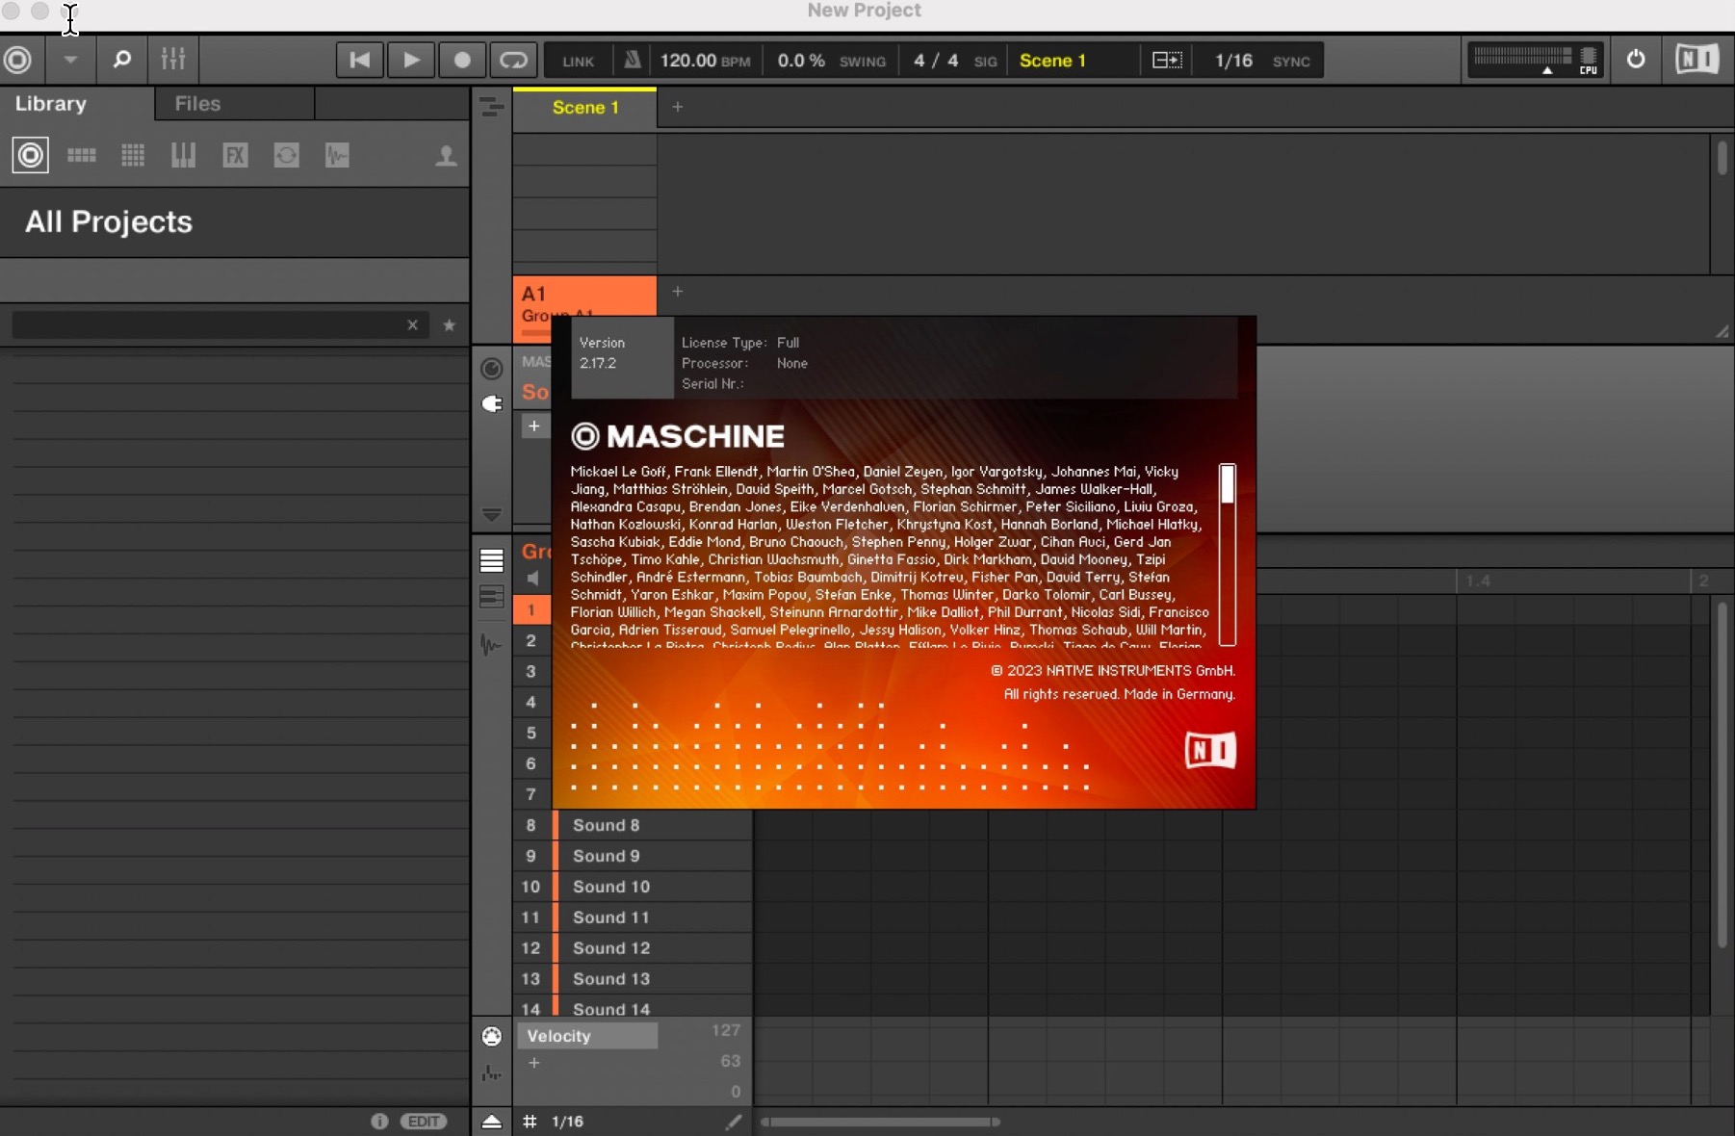
Task: Enable Ableton LINK
Action: click(x=578, y=61)
